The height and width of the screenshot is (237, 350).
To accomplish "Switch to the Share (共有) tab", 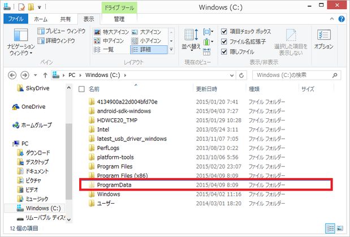I will coord(66,19).
